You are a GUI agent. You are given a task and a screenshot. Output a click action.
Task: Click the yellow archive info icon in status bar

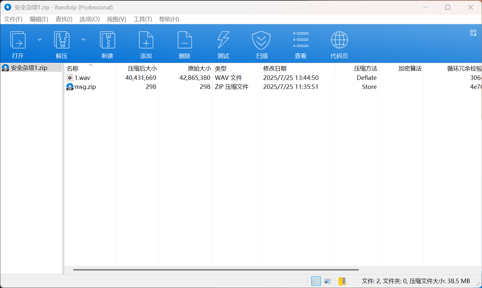coord(342,281)
